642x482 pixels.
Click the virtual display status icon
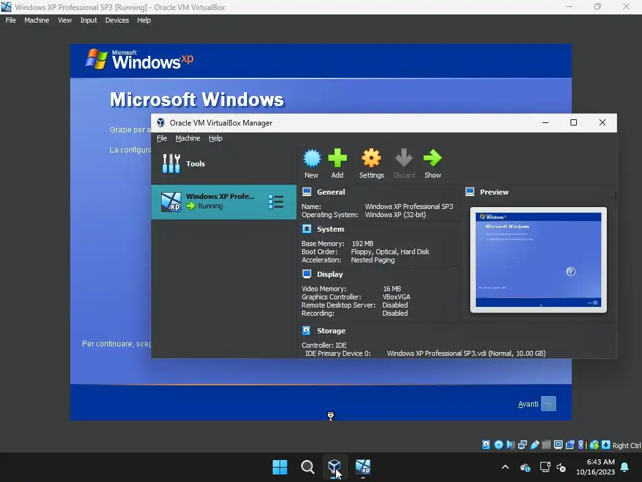pos(558,445)
